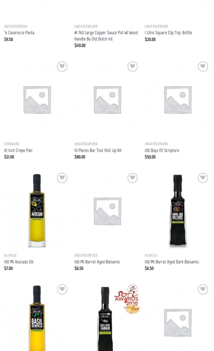Save Barrel Aged Dark Balsamic to wishlist
The height and width of the screenshot is (351, 214).
[203, 178]
